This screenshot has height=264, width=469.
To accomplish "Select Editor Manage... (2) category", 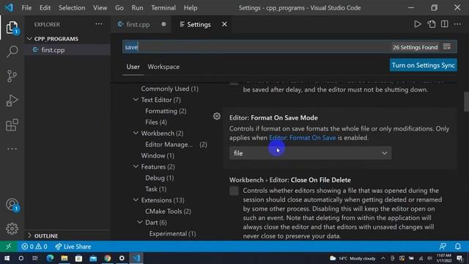I will 176,144.
